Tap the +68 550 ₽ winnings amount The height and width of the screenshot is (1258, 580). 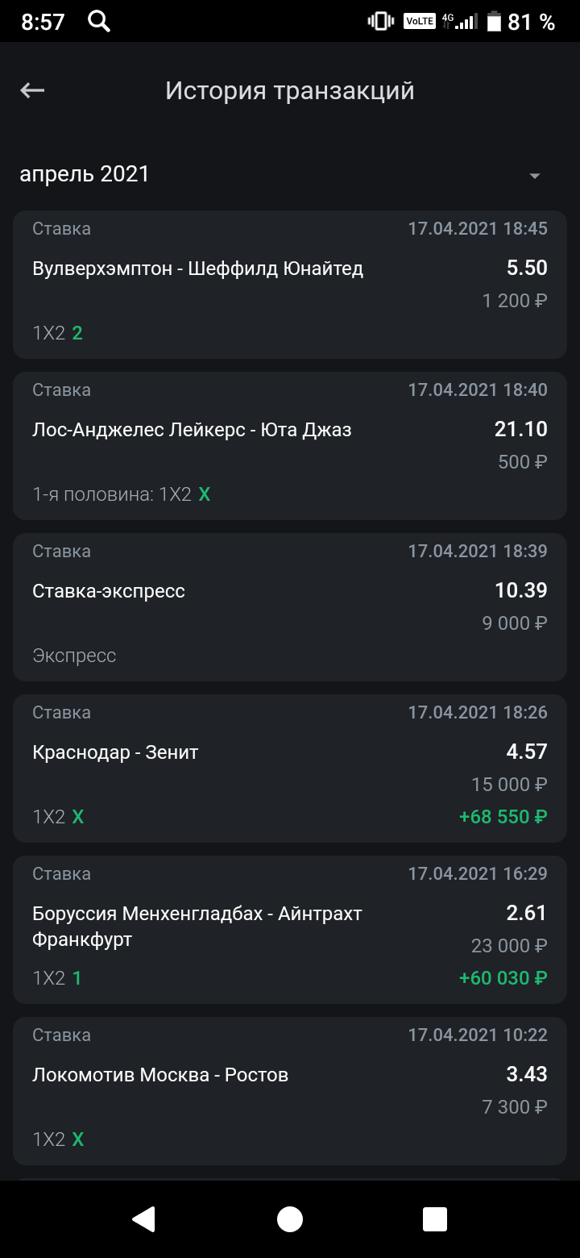click(x=503, y=817)
